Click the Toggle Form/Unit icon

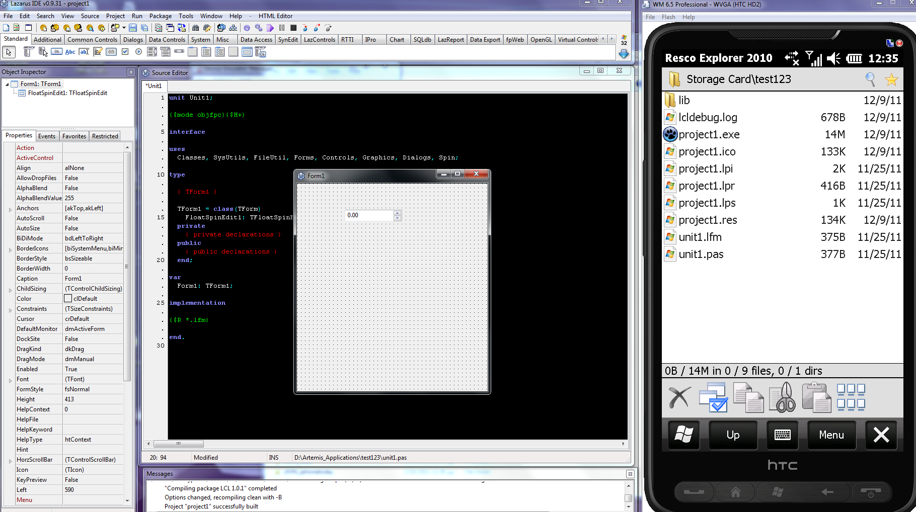182,28
